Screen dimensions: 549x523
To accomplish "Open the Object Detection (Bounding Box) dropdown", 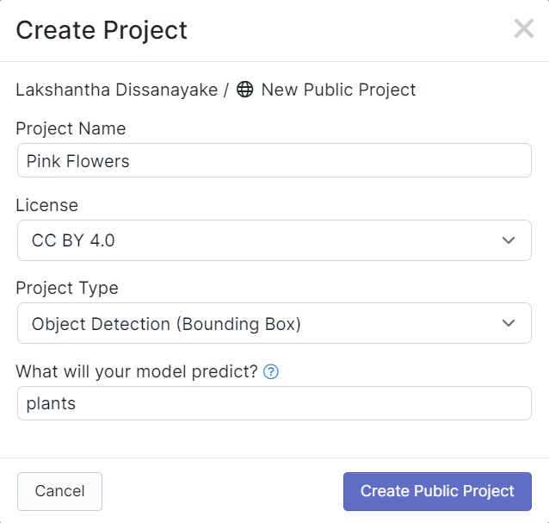I will (274, 323).
